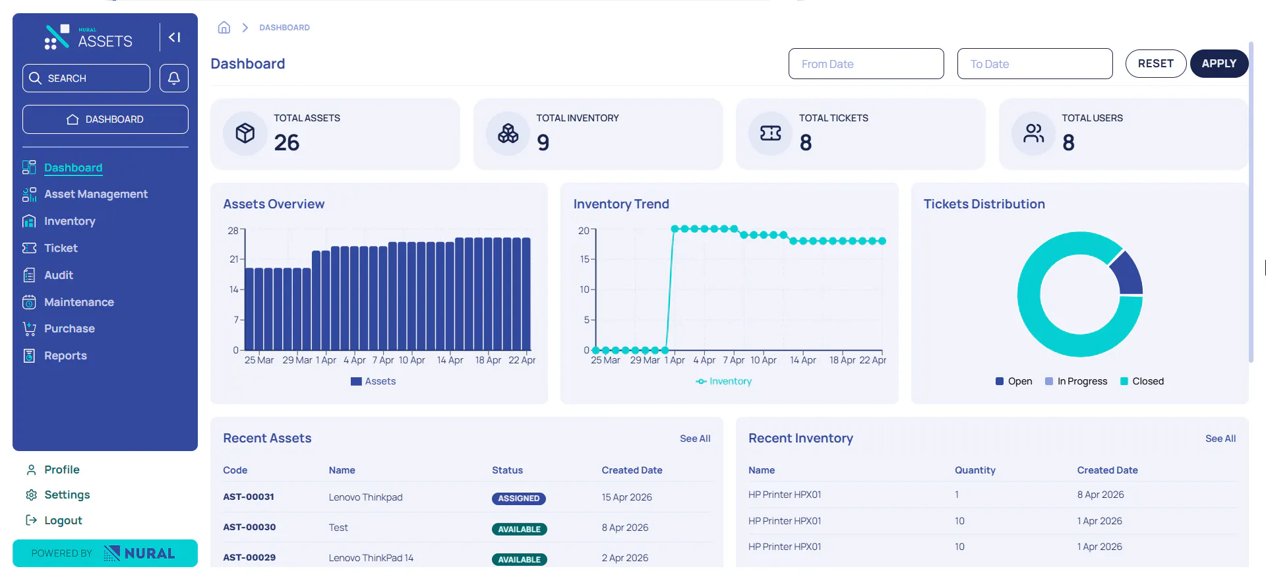Viewport: 1266px width, 579px height.
Task: Toggle the Inventory legend in Inventory Trend
Action: pyautogui.click(x=723, y=381)
